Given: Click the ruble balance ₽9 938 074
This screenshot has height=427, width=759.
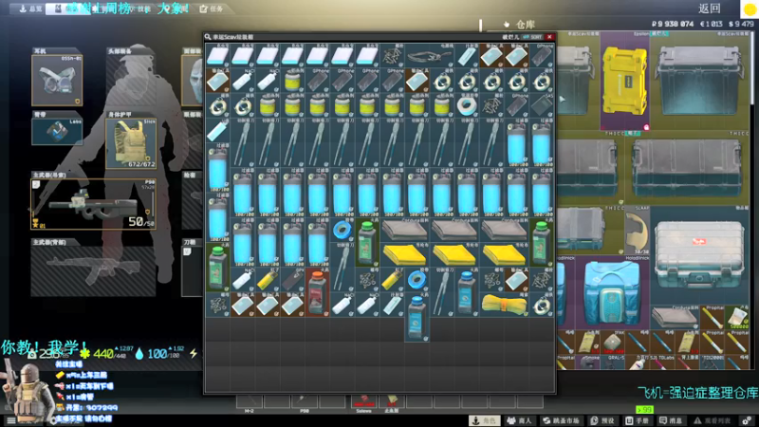Looking at the screenshot, I should coord(673,24).
